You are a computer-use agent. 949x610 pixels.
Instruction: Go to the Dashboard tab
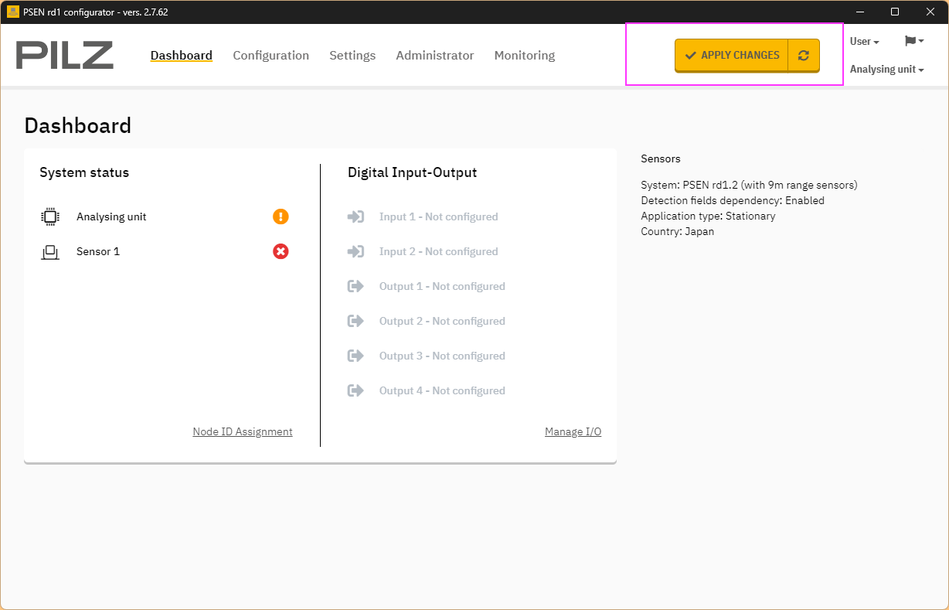point(182,56)
